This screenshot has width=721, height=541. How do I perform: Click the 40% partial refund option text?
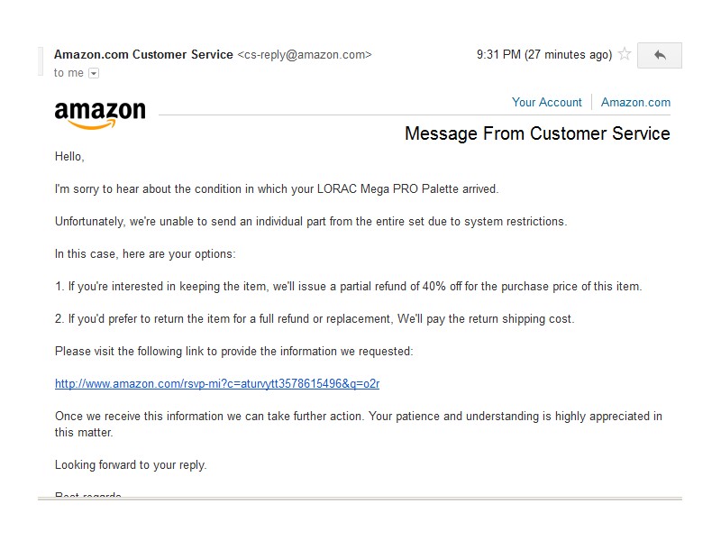(x=348, y=286)
